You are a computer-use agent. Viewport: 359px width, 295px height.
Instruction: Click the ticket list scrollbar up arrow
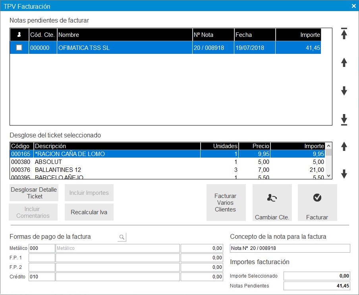328,146
